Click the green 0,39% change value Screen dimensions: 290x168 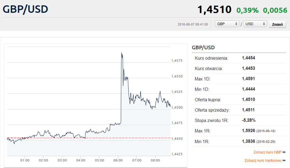click(247, 10)
